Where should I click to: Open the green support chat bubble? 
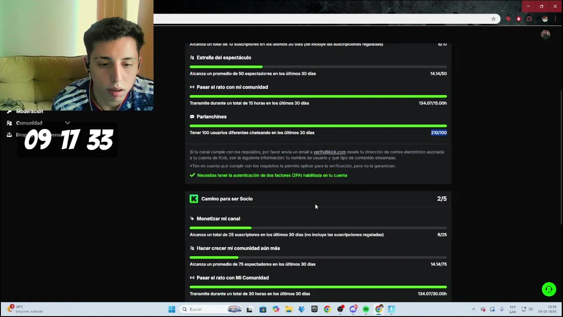(x=549, y=289)
